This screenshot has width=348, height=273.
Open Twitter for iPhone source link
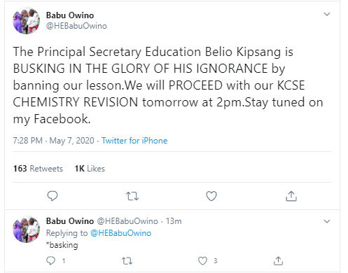(x=134, y=141)
